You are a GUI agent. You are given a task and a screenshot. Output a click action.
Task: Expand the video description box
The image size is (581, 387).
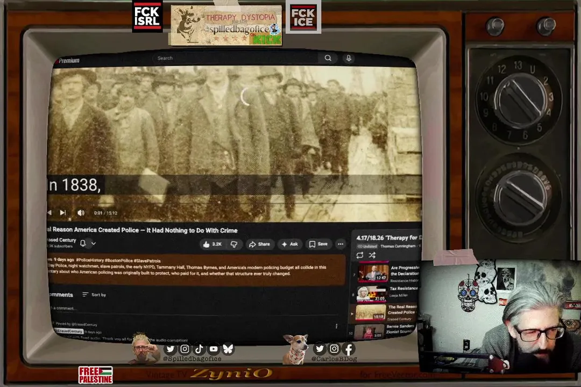coord(197,270)
